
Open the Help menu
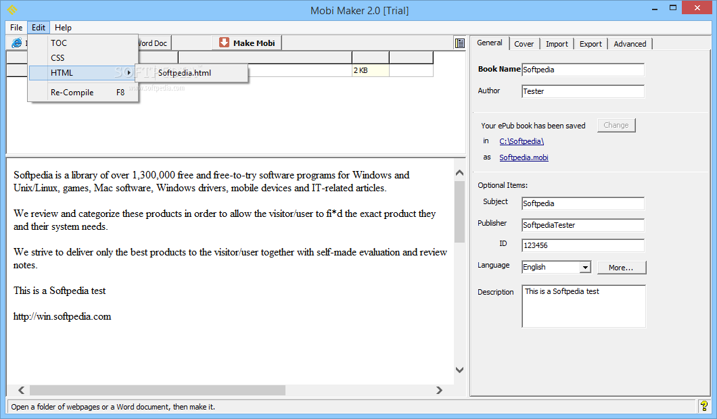63,28
